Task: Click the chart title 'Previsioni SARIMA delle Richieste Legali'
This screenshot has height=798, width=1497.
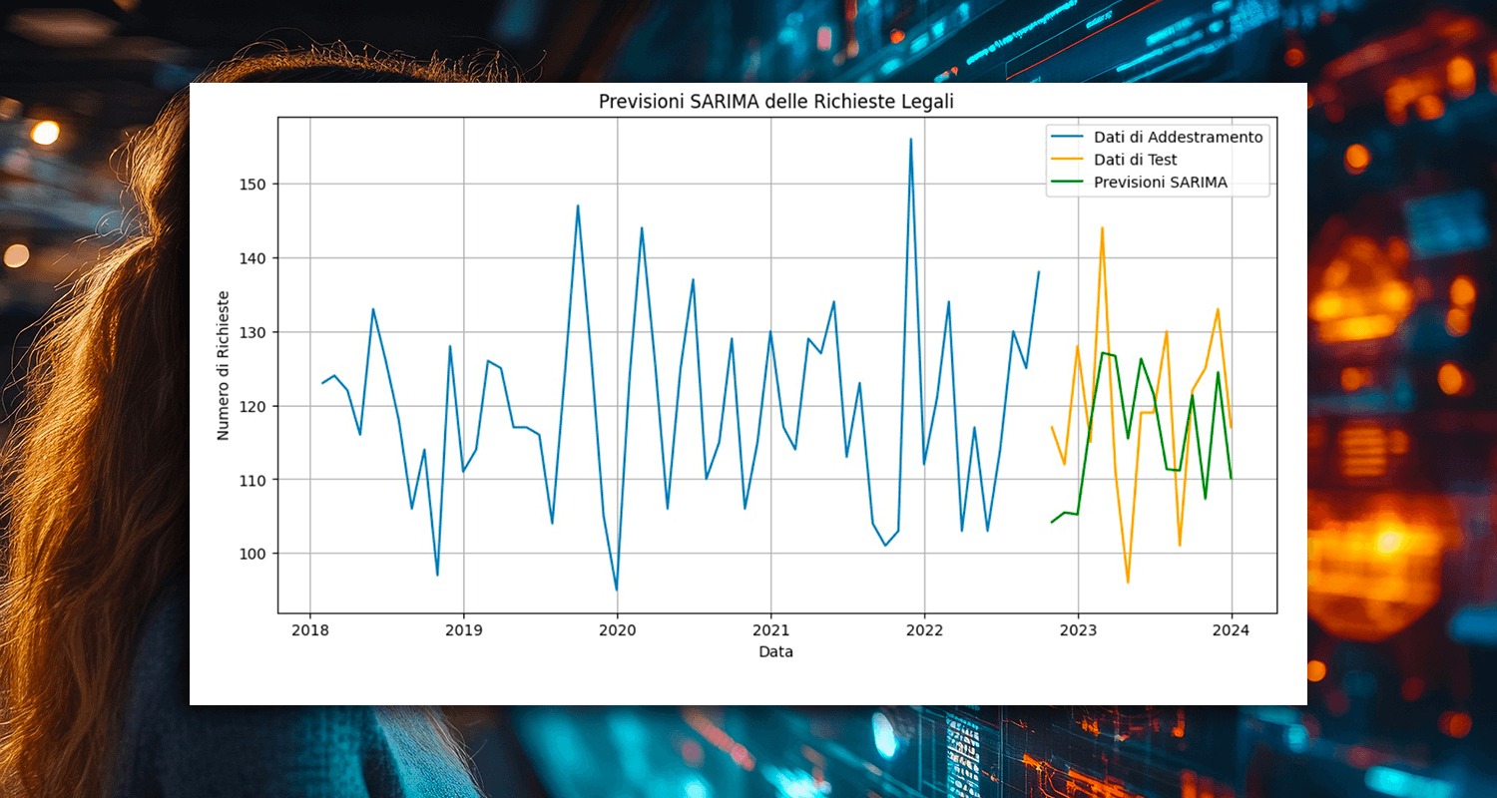Action: tap(748, 102)
